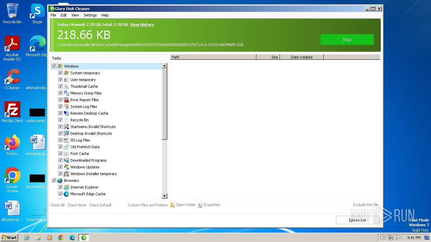Uncheck User temporary checkbox
The image size is (431, 242).
pos(60,80)
